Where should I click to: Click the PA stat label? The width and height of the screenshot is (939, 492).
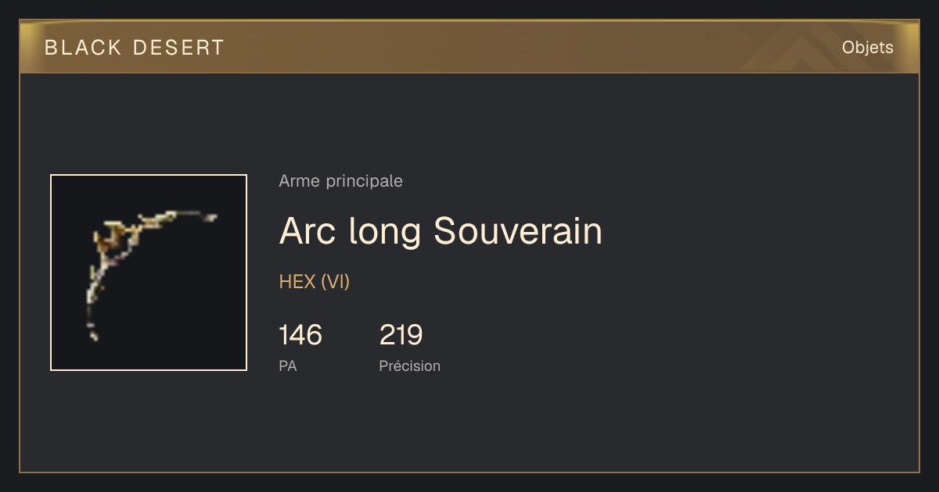288,365
